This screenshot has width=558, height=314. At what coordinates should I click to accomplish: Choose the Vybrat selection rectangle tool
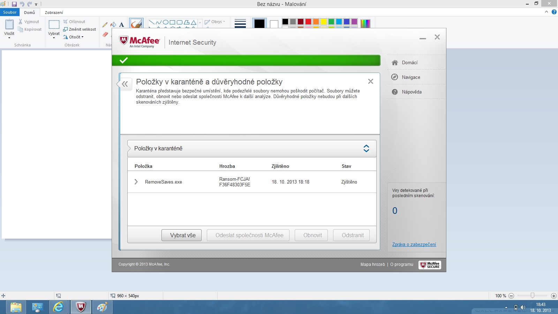(54, 24)
